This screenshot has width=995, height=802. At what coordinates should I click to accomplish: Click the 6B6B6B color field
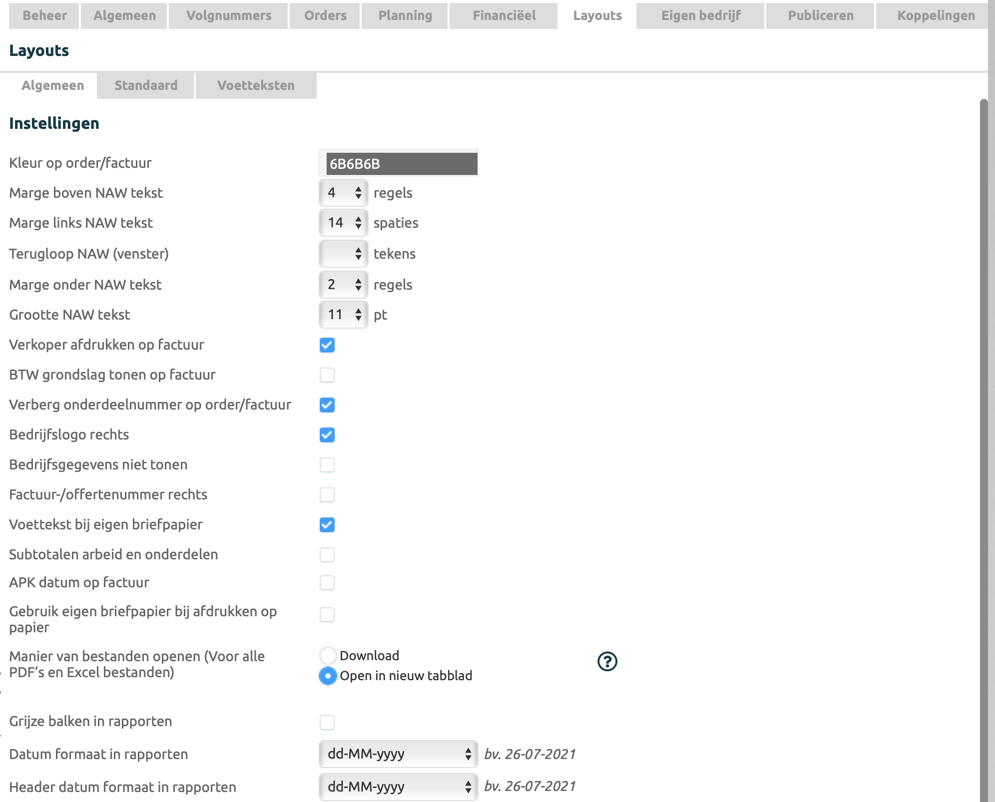pyautogui.click(x=401, y=164)
